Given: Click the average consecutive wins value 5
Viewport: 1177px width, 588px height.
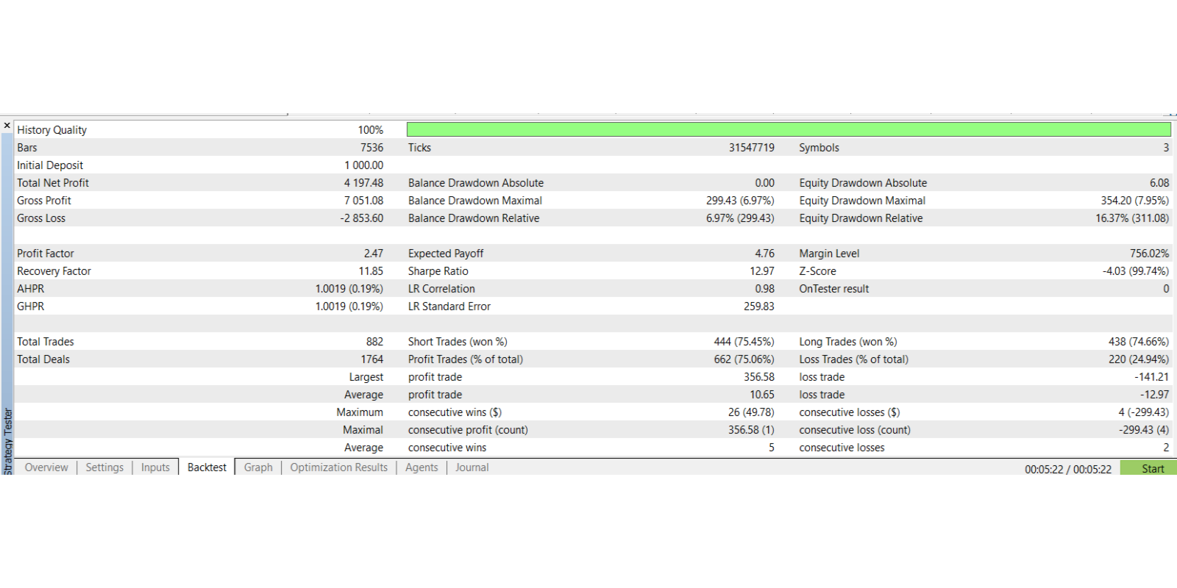Looking at the screenshot, I should (x=772, y=448).
